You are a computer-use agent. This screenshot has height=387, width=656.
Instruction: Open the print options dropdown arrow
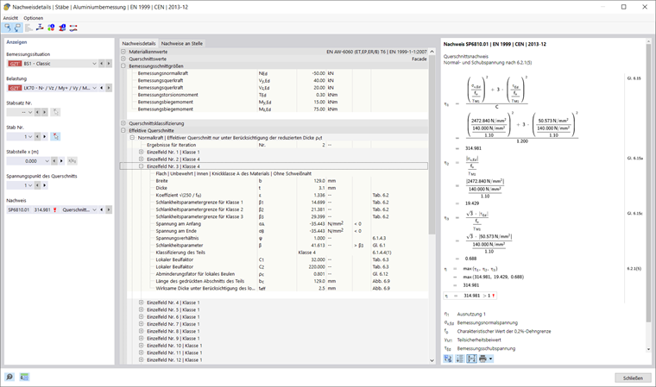(x=490, y=359)
